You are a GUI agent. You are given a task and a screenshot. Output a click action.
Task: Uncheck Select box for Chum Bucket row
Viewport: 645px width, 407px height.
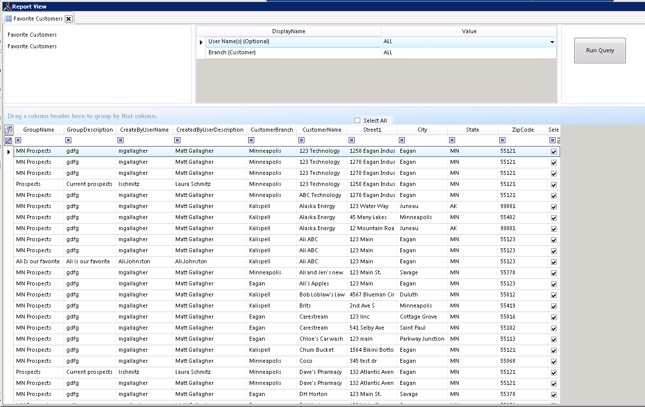click(554, 350)
